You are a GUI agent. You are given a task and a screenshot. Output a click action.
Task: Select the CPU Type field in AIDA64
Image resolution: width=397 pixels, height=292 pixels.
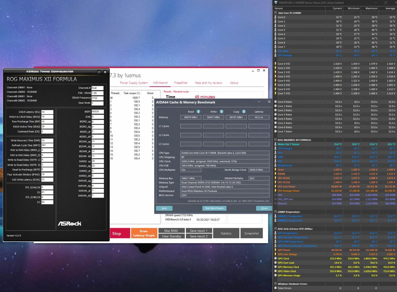tap(225, 153)
